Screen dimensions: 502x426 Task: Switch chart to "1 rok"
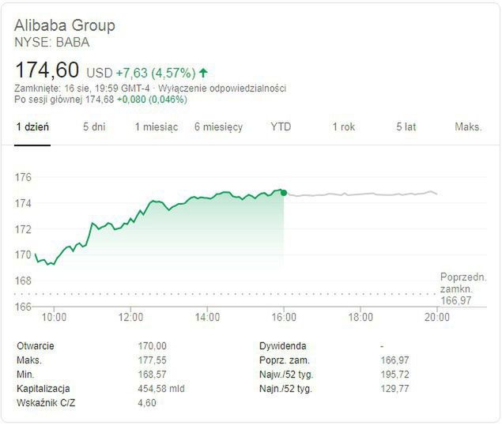344,127
